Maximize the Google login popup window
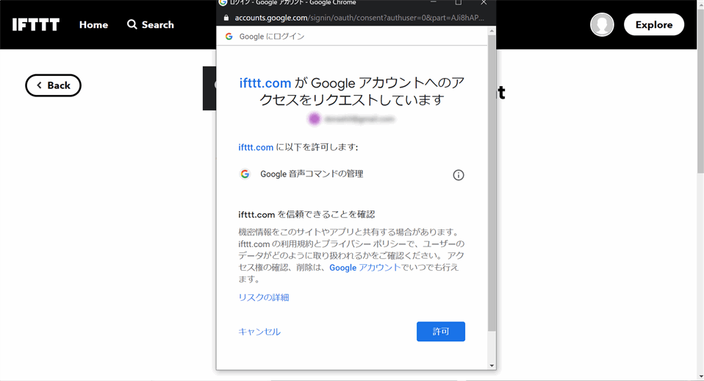Viewport: 704px width, 381px height. tap(459, 3)
